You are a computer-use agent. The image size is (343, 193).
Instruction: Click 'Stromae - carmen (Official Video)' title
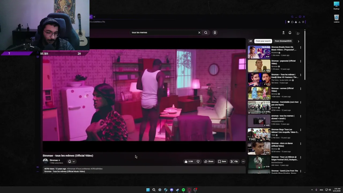point(282,90)
